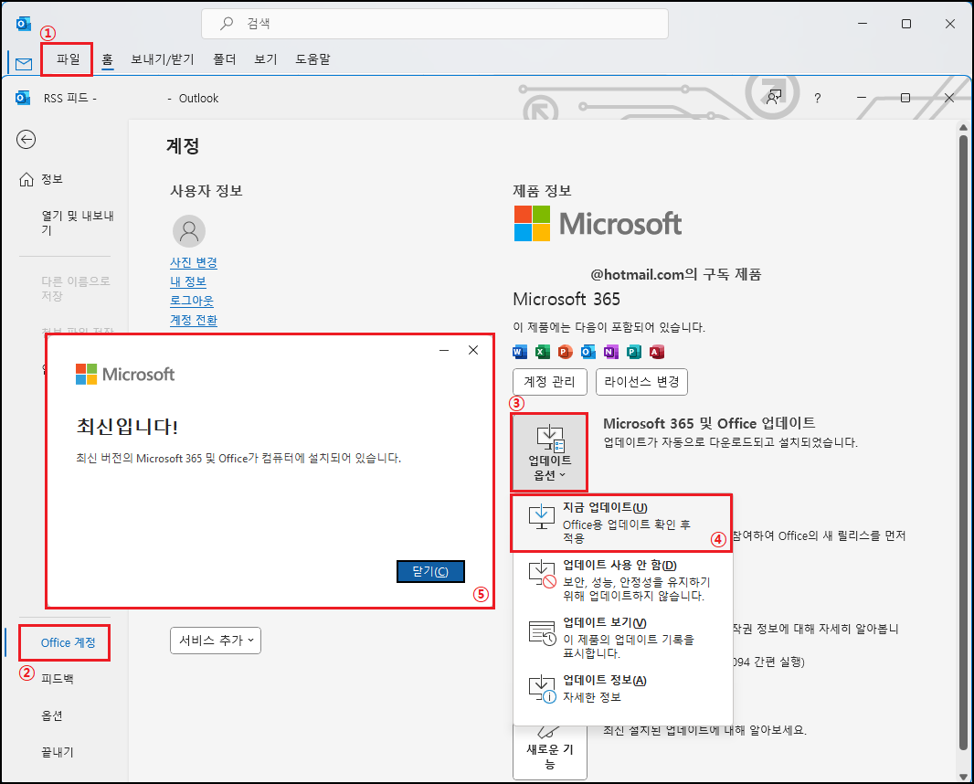The height and width of the screenshot is (784, 974).
Task: Click the 계정 관리 button
Action: coord(550,381)
